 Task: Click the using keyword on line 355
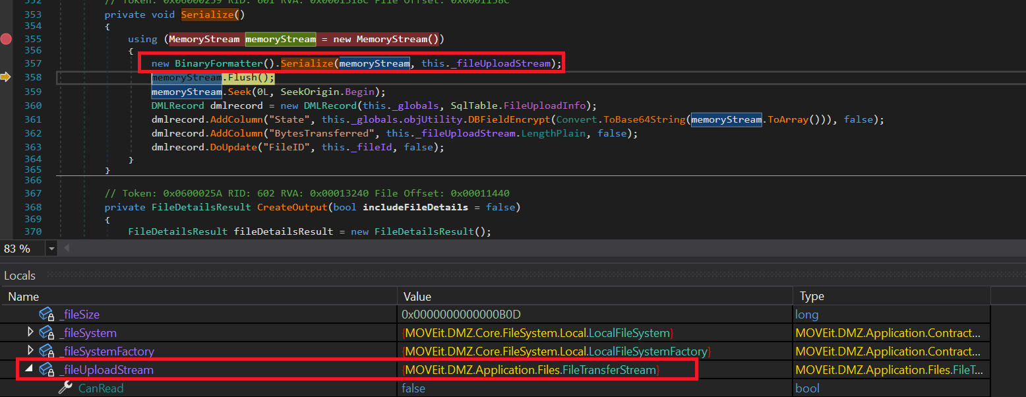pos(142,39)
